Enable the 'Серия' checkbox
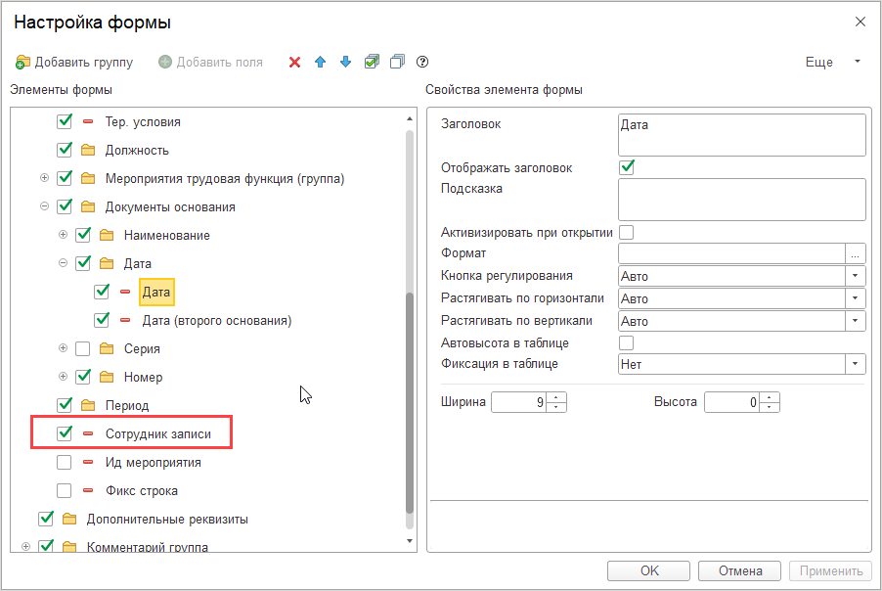Screen dimensions: 882x591 (x=83, y=348)
